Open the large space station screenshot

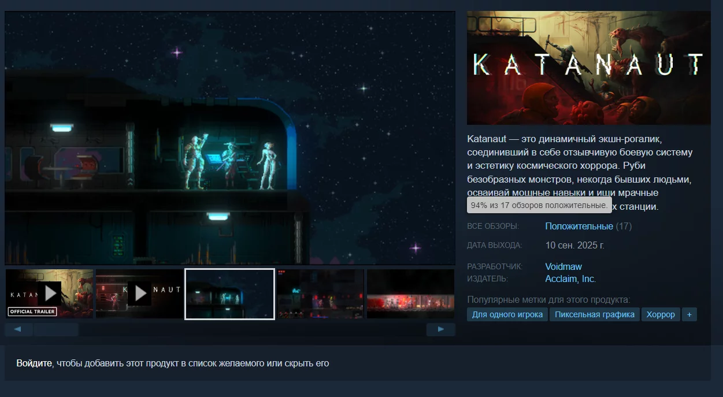[230, 138]
